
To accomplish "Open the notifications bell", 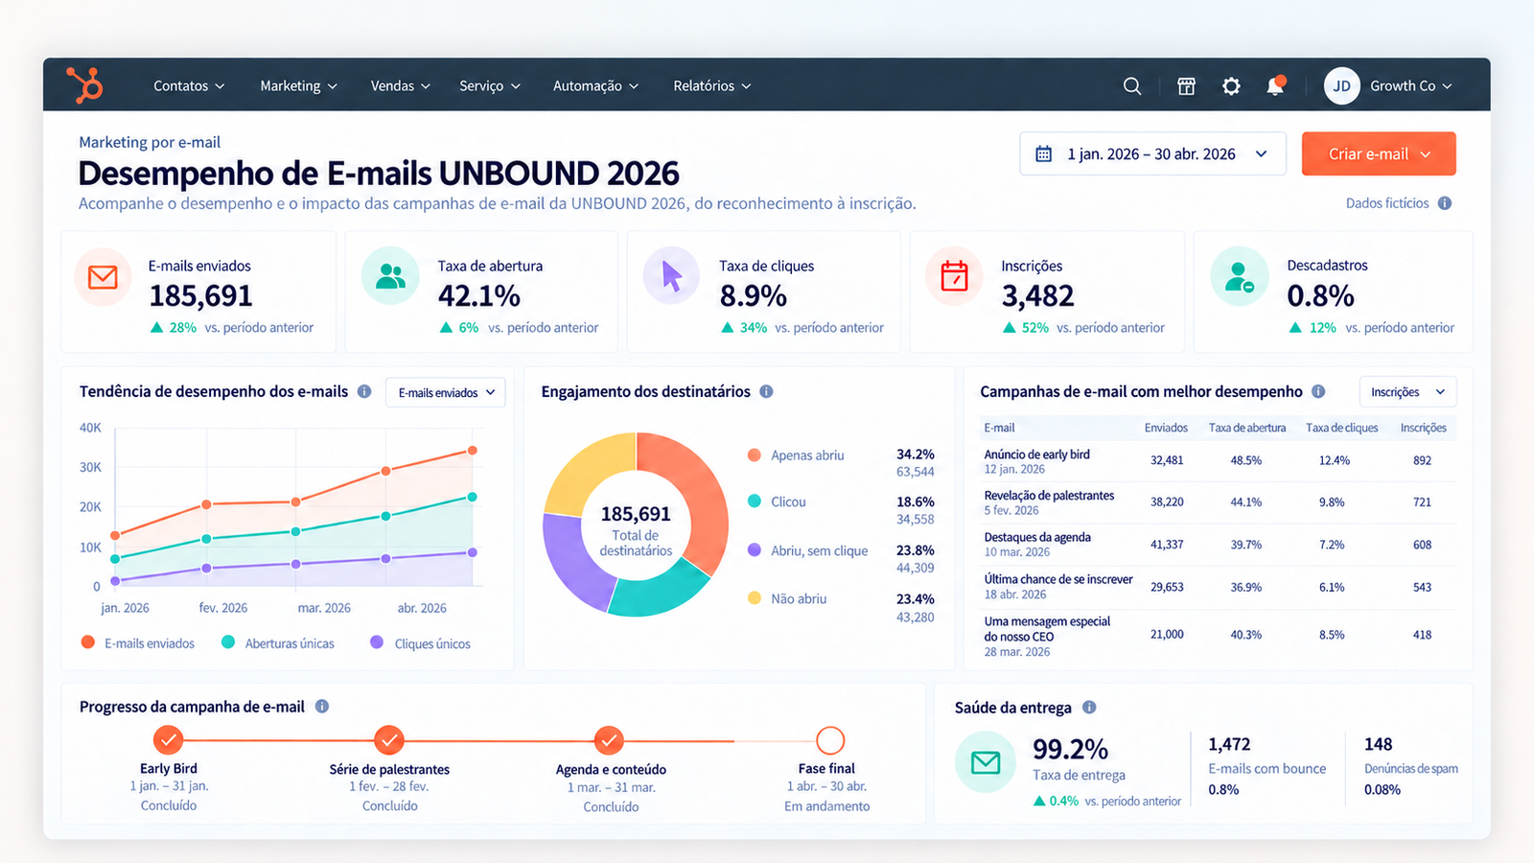I will (1275, 85).
